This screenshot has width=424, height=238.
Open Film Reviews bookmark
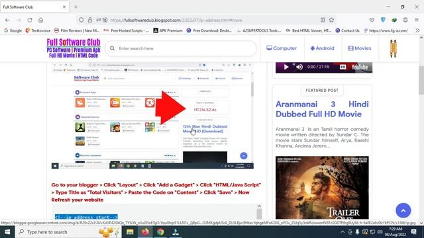pos(77,30)
